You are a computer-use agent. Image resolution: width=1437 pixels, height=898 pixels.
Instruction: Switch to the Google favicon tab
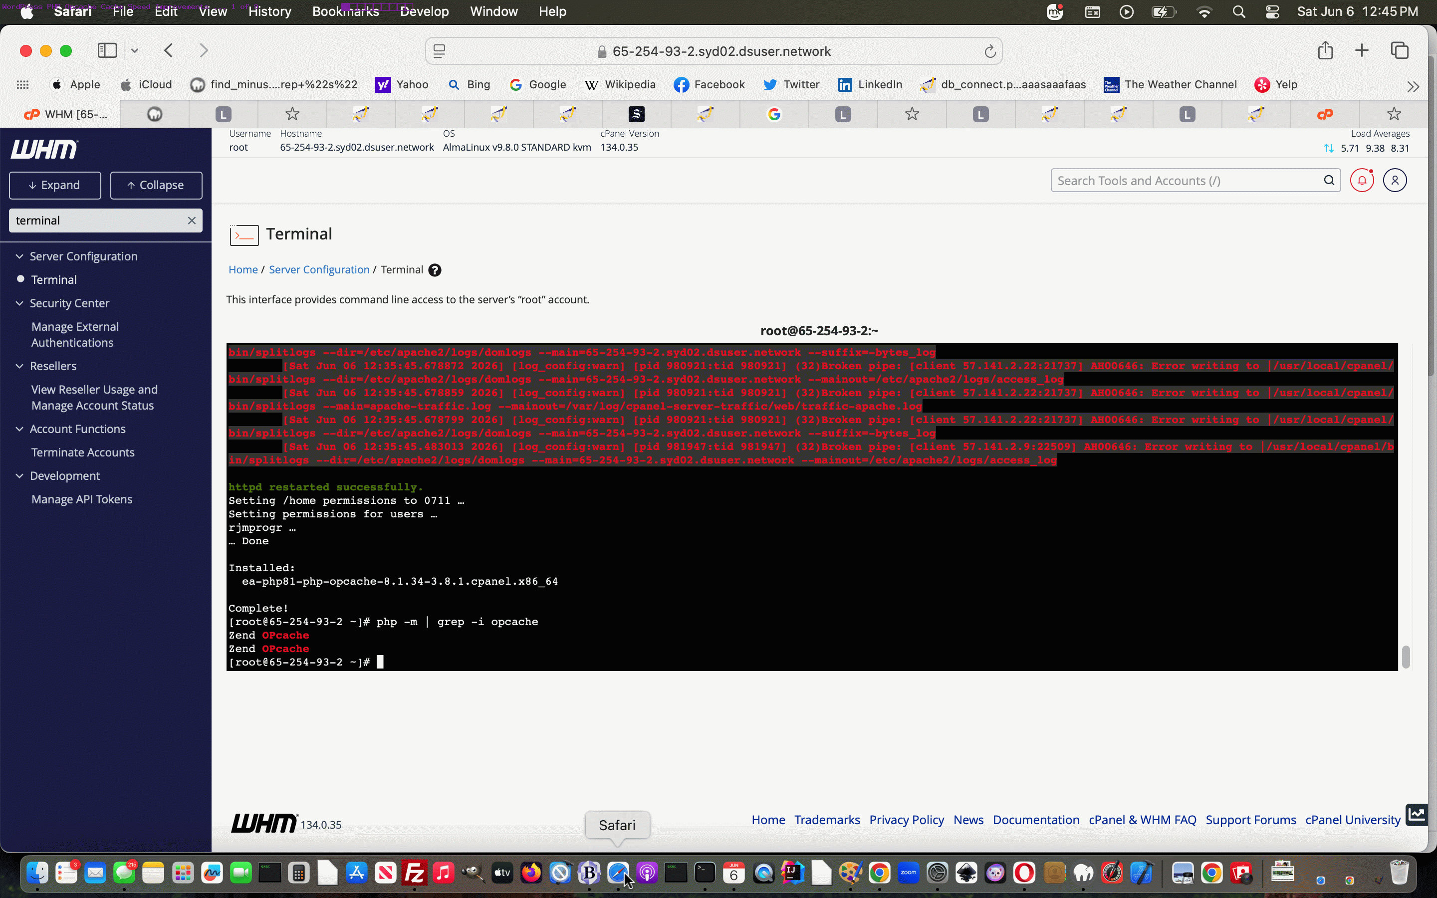coord(774,114)
